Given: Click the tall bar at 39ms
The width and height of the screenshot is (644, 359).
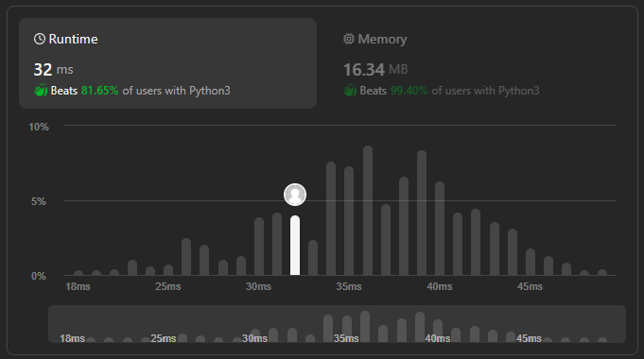Looking at the screenshot, I should pyautogui.click(x=422, y=213).
